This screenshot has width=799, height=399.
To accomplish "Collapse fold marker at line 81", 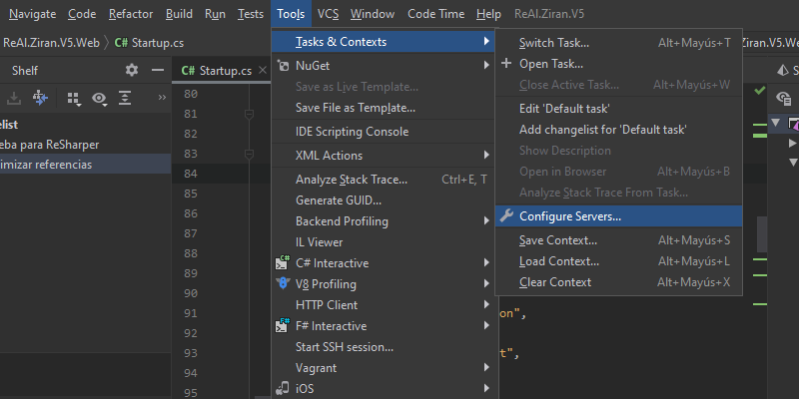I will click(249, 114).
